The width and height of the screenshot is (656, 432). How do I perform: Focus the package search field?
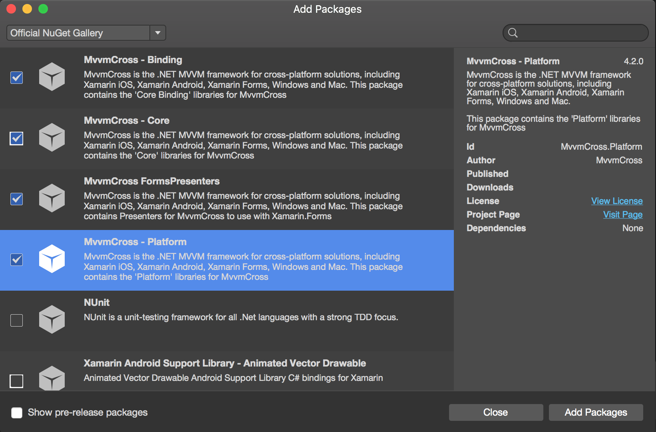(575, 33)
